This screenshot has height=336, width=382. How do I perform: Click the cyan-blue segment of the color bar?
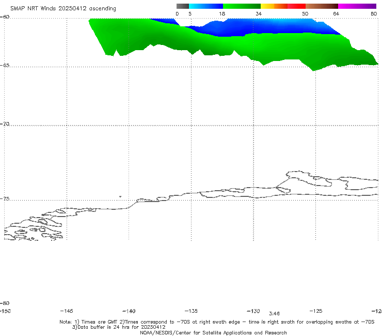point(206,6)
